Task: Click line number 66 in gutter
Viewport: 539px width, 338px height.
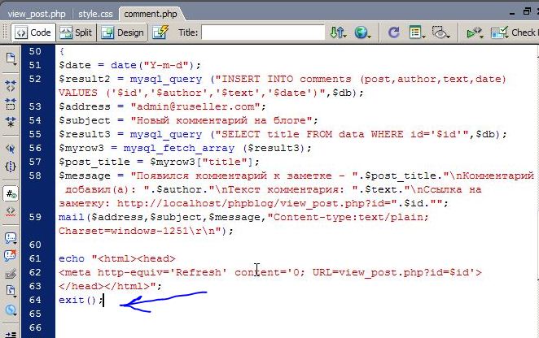Action: coord(35,327)
